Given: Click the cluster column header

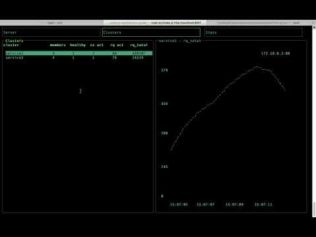Looking at the screenshot, I should point(11,45).
